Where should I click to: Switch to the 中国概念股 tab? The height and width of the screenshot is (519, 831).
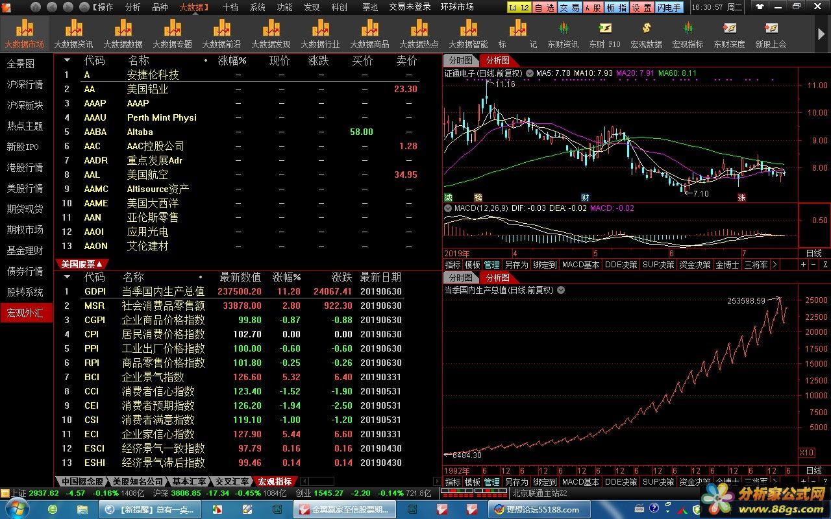(82, 481)
